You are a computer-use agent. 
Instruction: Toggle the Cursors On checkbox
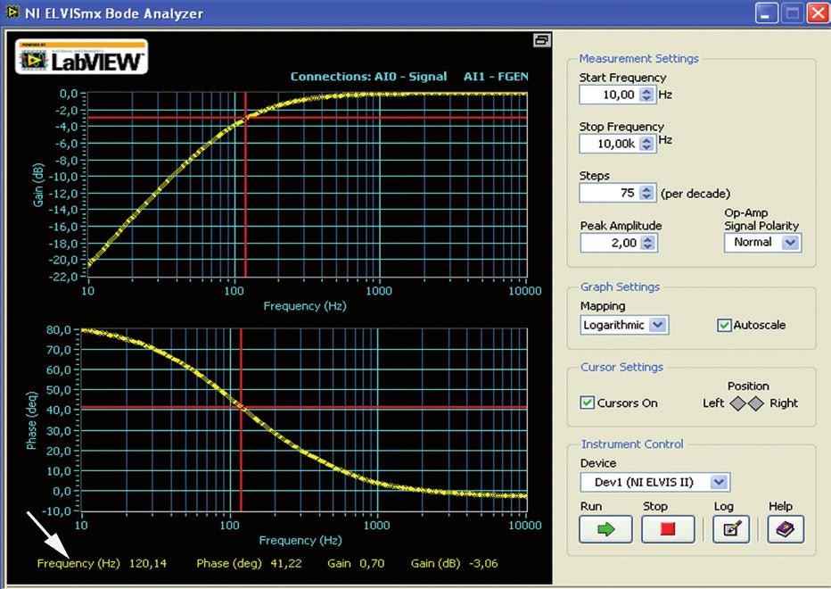587,402
